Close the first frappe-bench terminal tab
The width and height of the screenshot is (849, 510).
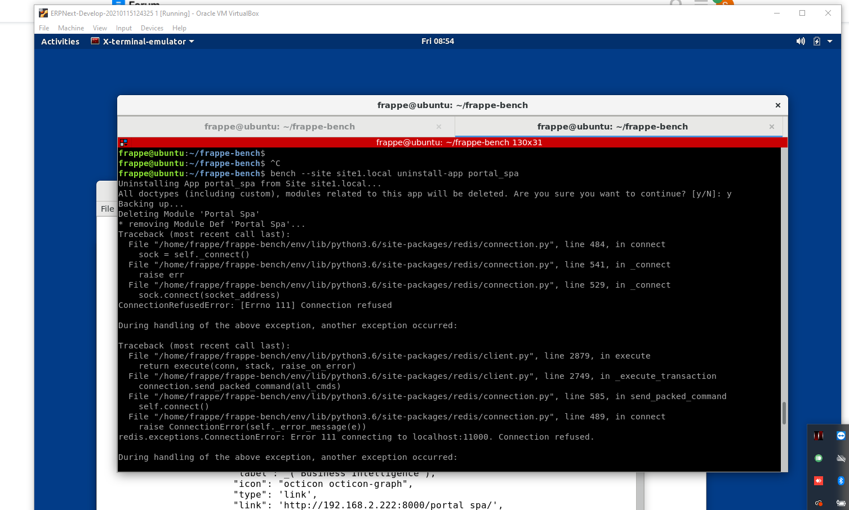[439, 127]
